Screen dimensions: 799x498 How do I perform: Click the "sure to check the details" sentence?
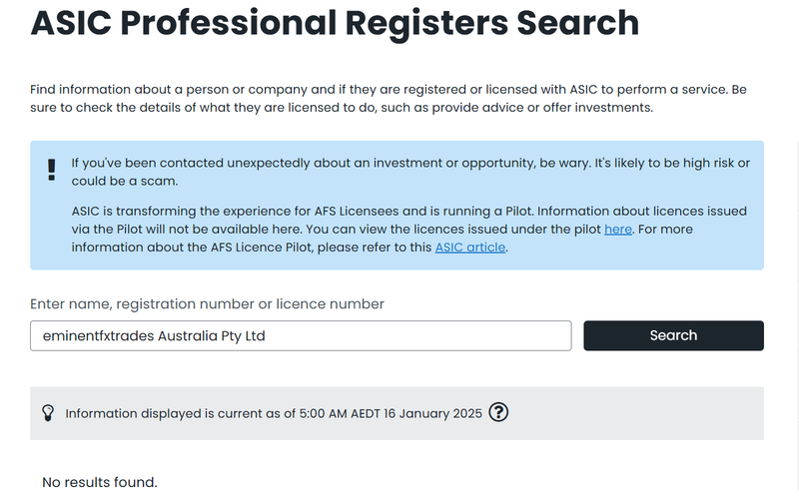(x=342, y=108)
